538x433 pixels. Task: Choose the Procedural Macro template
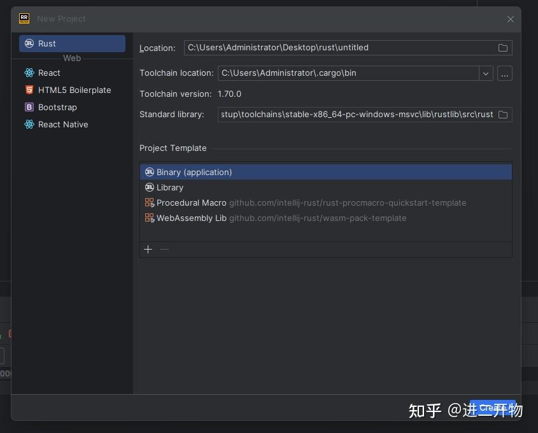[192, 203]
